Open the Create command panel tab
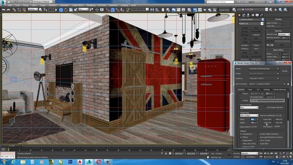 (239, 15)
